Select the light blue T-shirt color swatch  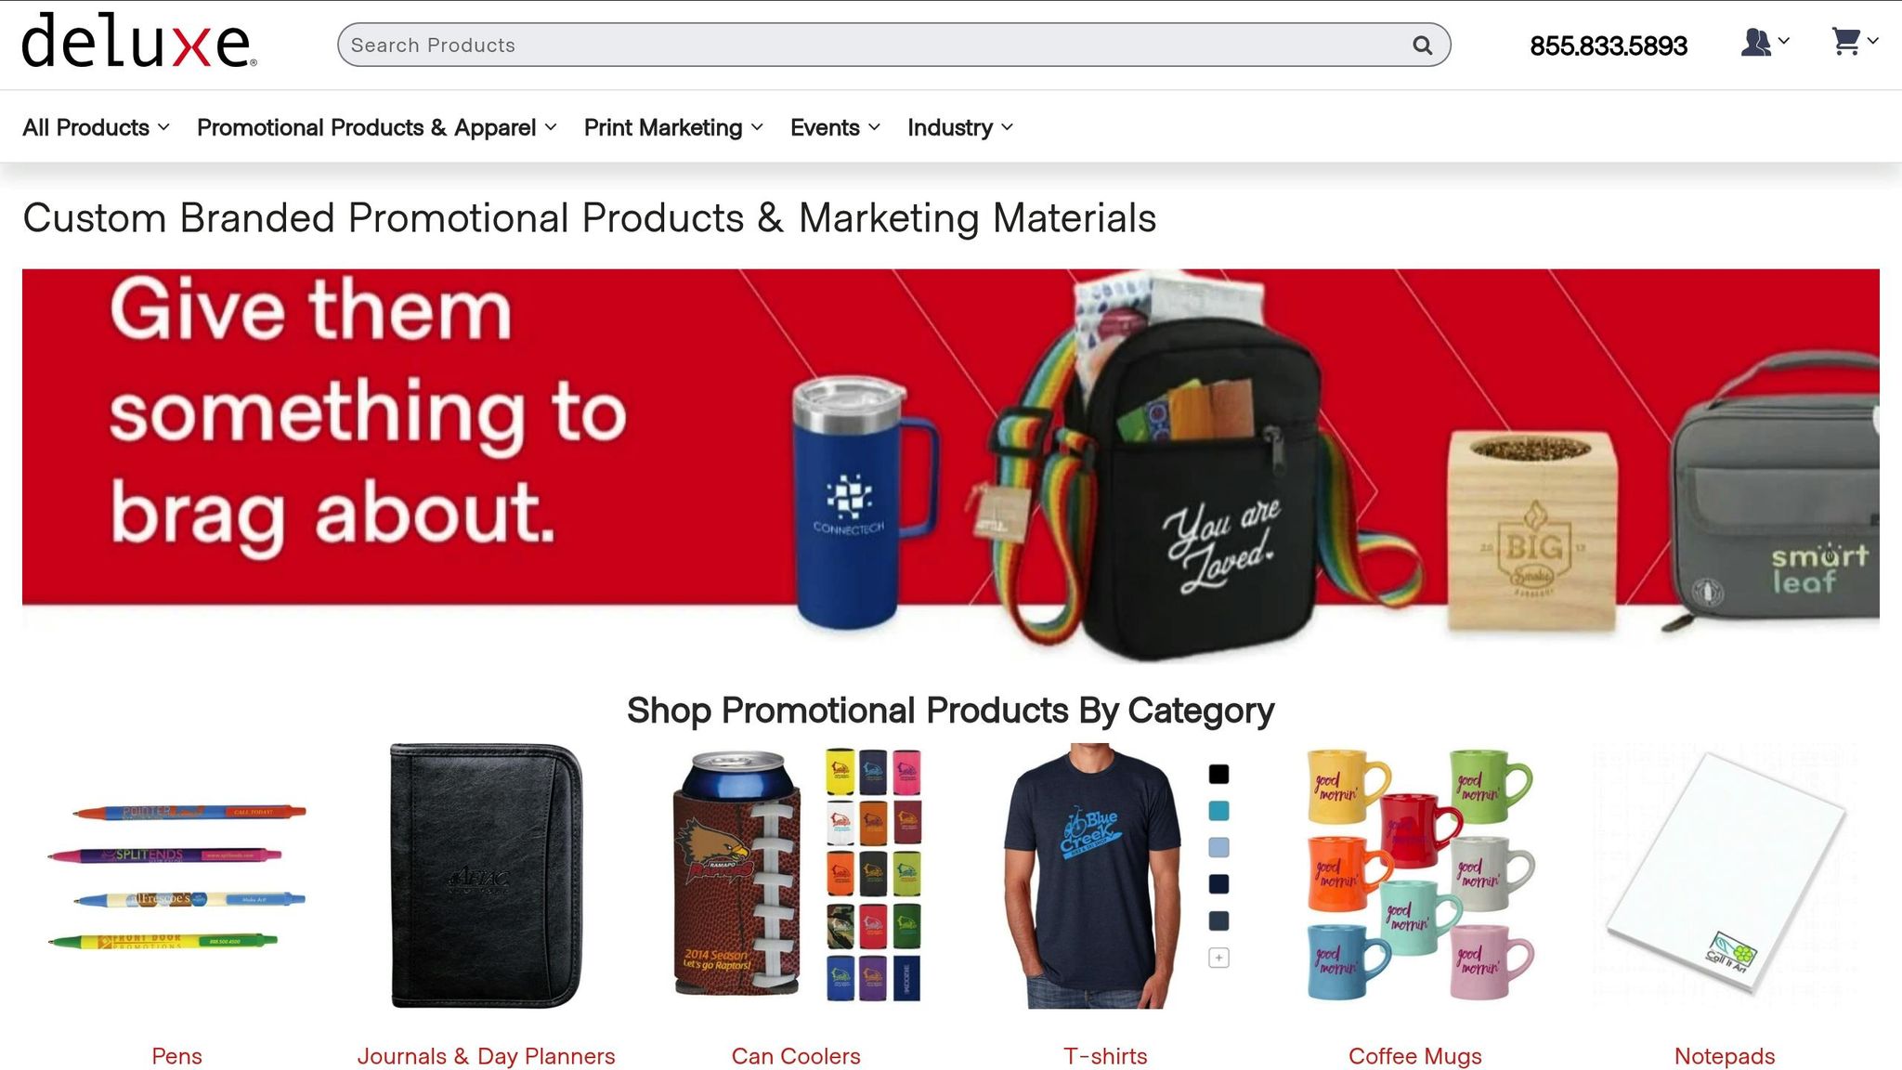(x=1218, y=847)
